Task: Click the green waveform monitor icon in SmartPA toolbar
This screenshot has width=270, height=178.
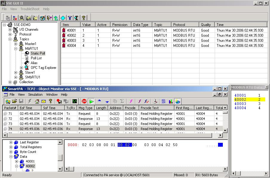Action: [75, 101]
